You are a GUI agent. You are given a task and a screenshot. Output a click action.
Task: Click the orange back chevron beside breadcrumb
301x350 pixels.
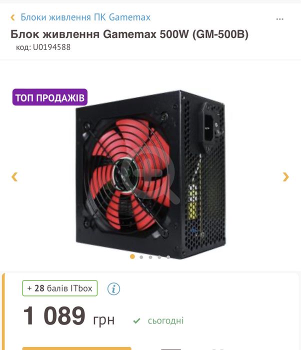(13, 17)
